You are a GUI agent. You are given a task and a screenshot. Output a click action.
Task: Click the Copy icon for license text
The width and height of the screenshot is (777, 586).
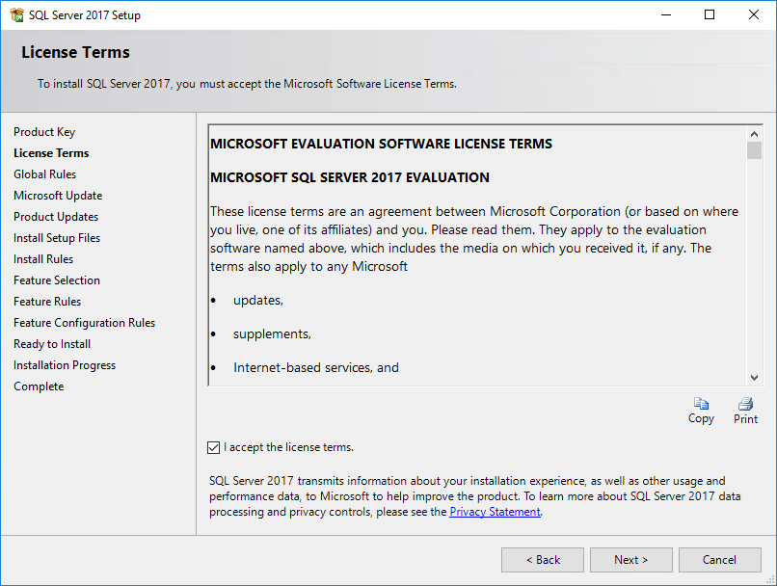701,404
